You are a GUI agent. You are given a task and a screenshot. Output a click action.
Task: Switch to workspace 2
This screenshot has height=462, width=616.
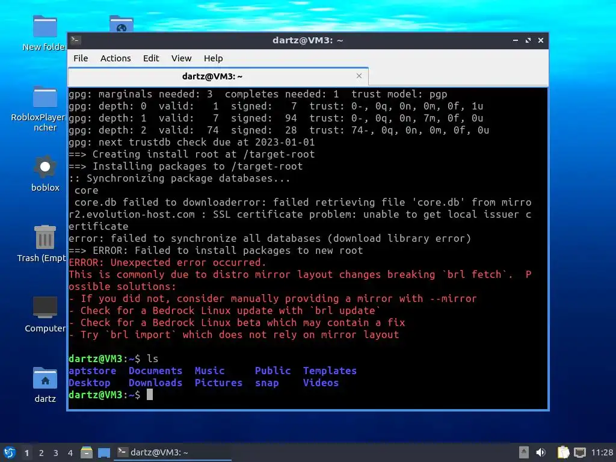(42, 453)
